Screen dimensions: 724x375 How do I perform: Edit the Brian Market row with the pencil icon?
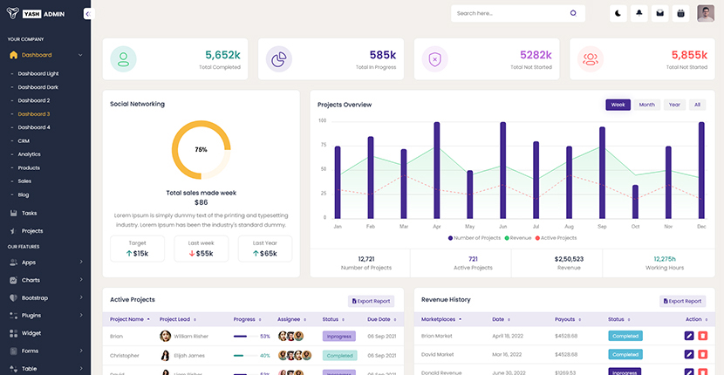689,337
